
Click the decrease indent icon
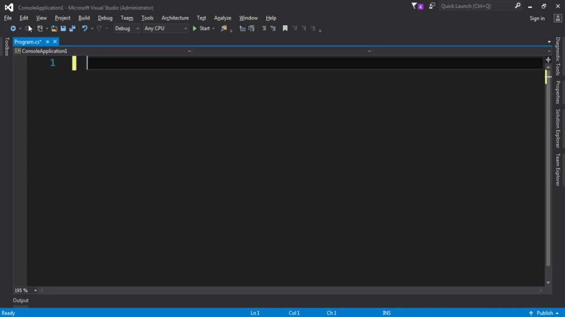click(x=242, y=28)
